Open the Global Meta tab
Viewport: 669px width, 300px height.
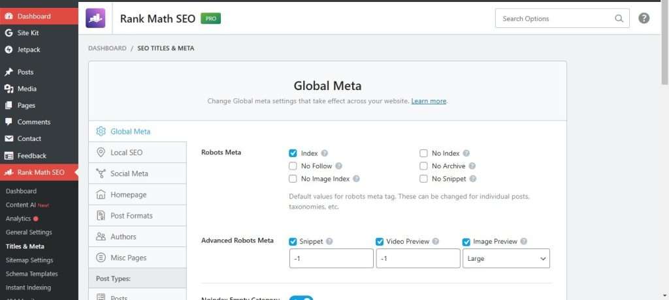pyautogui.click(x=137, y=131)
